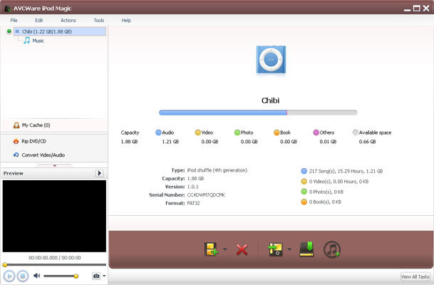
Task: Click the gray Available space legend dot
Action: click(x=355, y=133)
